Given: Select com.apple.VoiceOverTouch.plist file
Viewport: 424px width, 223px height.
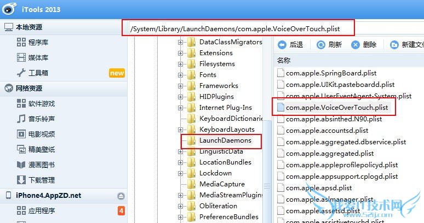Looking at the screenshot, I should 337,107.
